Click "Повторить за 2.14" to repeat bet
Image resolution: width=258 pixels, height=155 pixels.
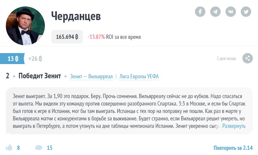pyautogui.click(x=233, y=148)
